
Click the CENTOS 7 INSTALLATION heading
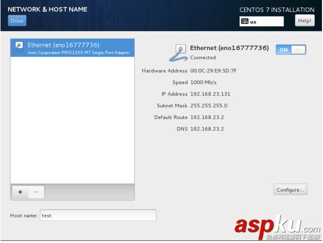(x=277, y=10)
